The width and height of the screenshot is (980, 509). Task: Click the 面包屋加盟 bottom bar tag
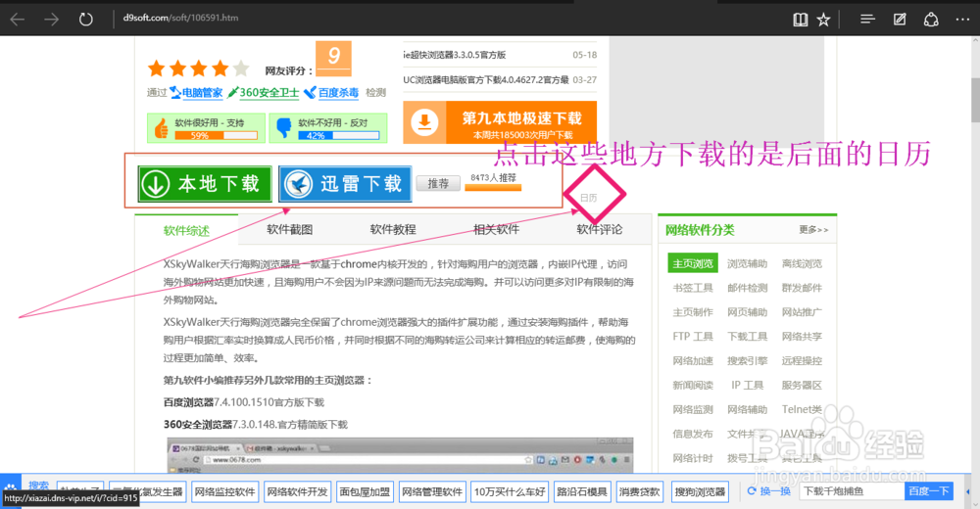click(x=365, y=492)
